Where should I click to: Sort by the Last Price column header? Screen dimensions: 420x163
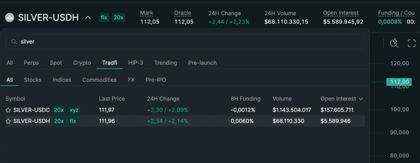coord(112,99)
